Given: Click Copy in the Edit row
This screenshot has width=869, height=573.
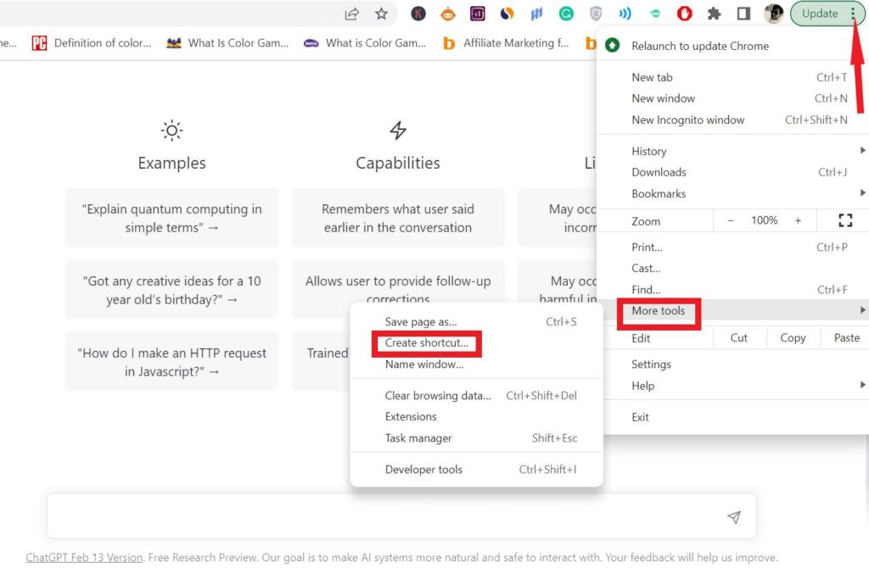Looking at the screenshot, I should point(793,337).
